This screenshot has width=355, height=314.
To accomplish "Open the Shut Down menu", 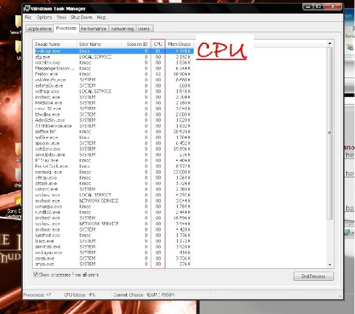I will coord(82,18).
